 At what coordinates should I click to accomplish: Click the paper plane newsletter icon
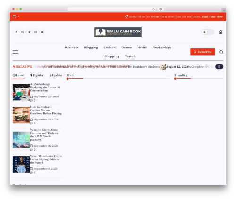[126, 16]
